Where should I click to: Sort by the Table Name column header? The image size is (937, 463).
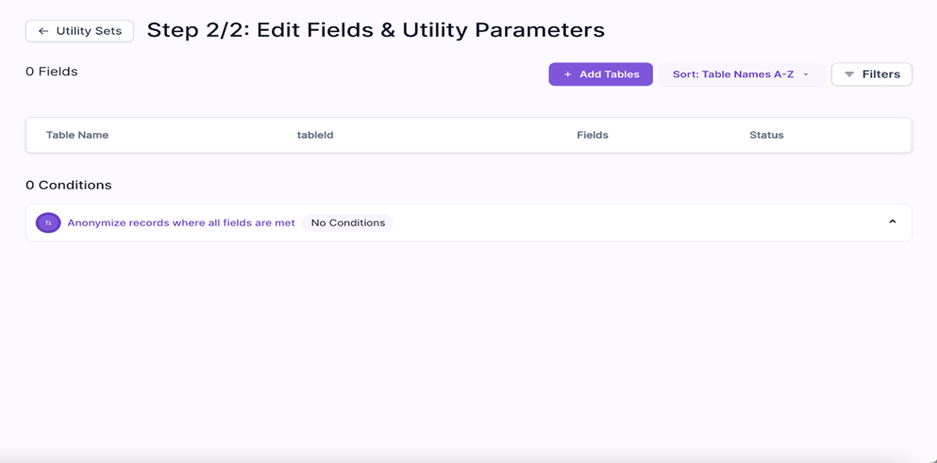coord(77,135)
